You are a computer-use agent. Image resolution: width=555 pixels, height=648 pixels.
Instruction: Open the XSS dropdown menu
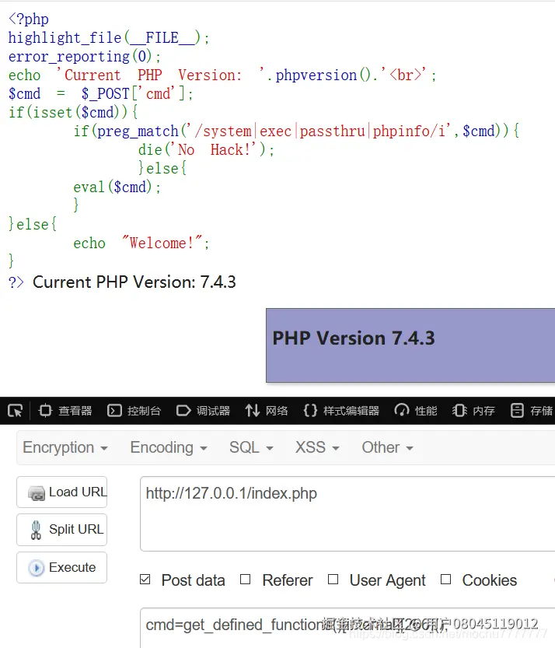pyautogui.click(x=317, y=447)
